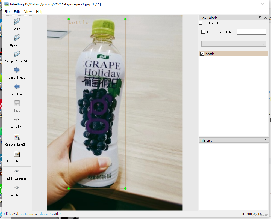Select the Edit RectBox tool

point(17,154)
